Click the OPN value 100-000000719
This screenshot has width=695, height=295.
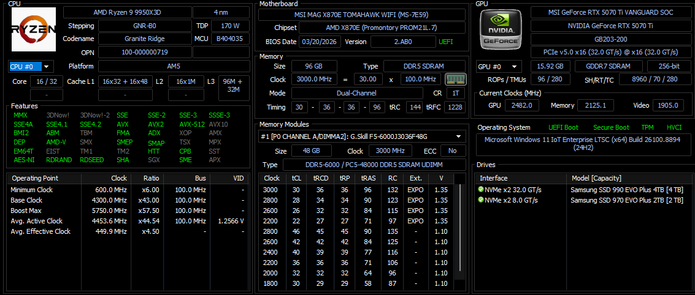[x=145, y=52]
